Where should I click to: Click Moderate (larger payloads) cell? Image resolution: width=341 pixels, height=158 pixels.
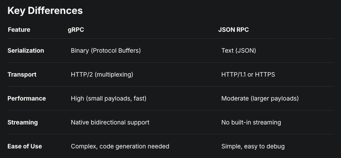[260, 98]
